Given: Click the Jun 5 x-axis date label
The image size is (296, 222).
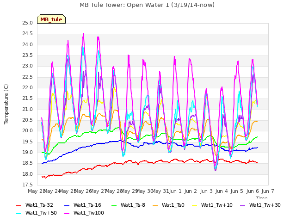Looking at the screenshot, I should (x=237, y=191).
